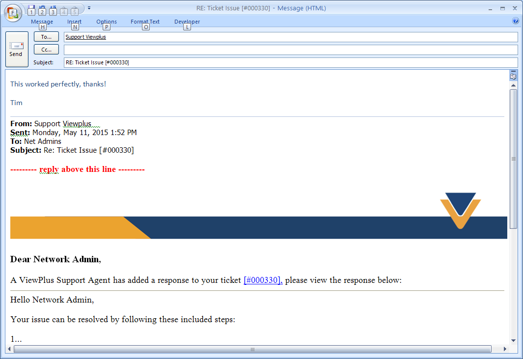Viewport: 523px width, 359px height.
Task: Click the Subject text field
Action: (290, 62)
